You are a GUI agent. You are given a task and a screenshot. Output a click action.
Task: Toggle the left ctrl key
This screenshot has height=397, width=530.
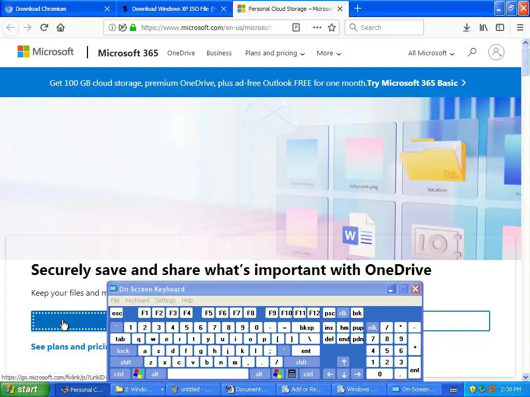tap(119, 374)
